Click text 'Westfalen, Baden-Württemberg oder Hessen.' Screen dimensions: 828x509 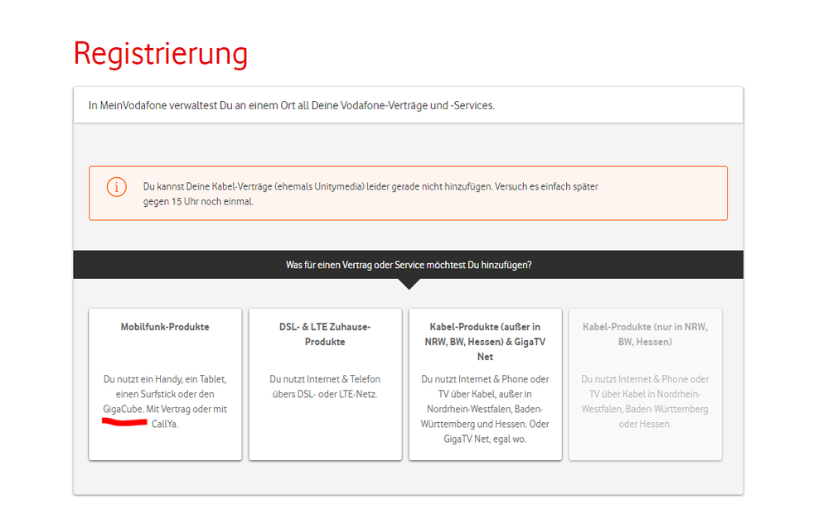click(646, 416)
